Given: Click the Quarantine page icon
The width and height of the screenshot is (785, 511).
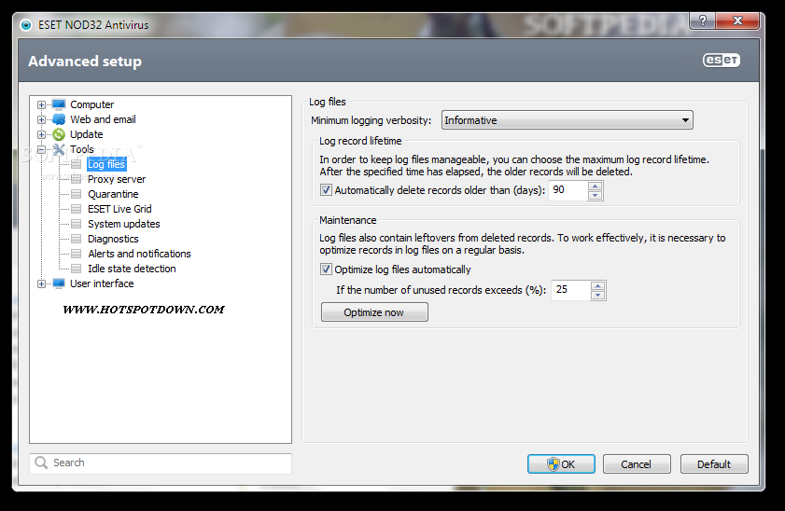Looking at the screenshot, I should coord(77,194).
